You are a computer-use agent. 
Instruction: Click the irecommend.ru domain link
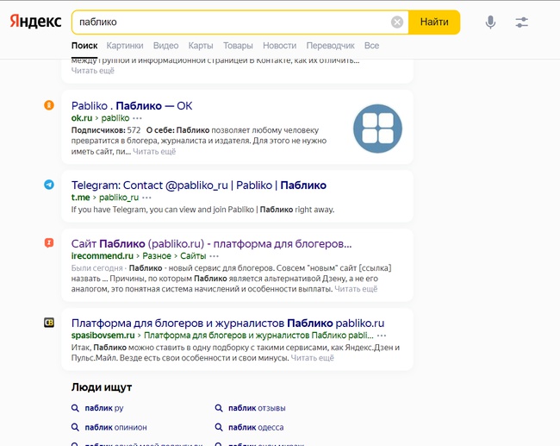103,256
